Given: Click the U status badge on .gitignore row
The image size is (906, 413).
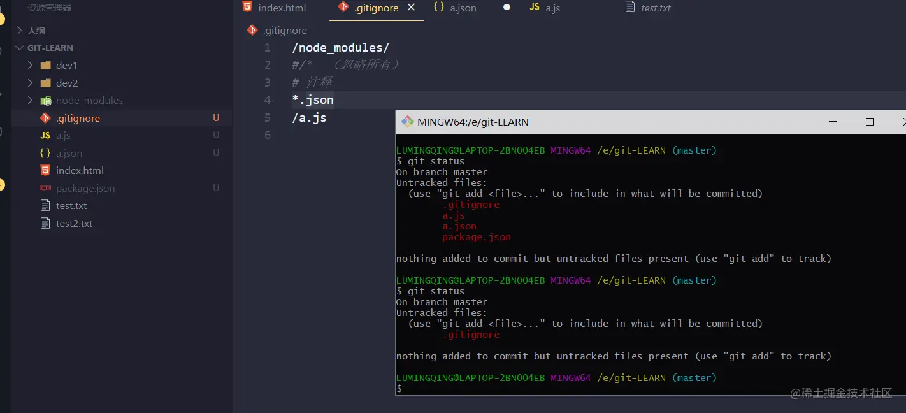Looking at the screenshot, I should pyautogui.click(x=216, y=118).
